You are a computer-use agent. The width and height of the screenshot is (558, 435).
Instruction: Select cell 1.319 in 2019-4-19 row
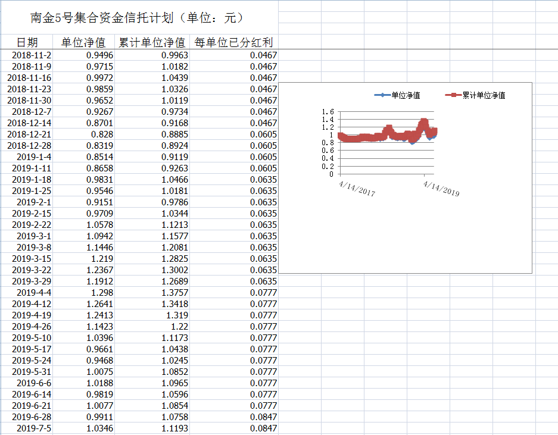point(152,315)
